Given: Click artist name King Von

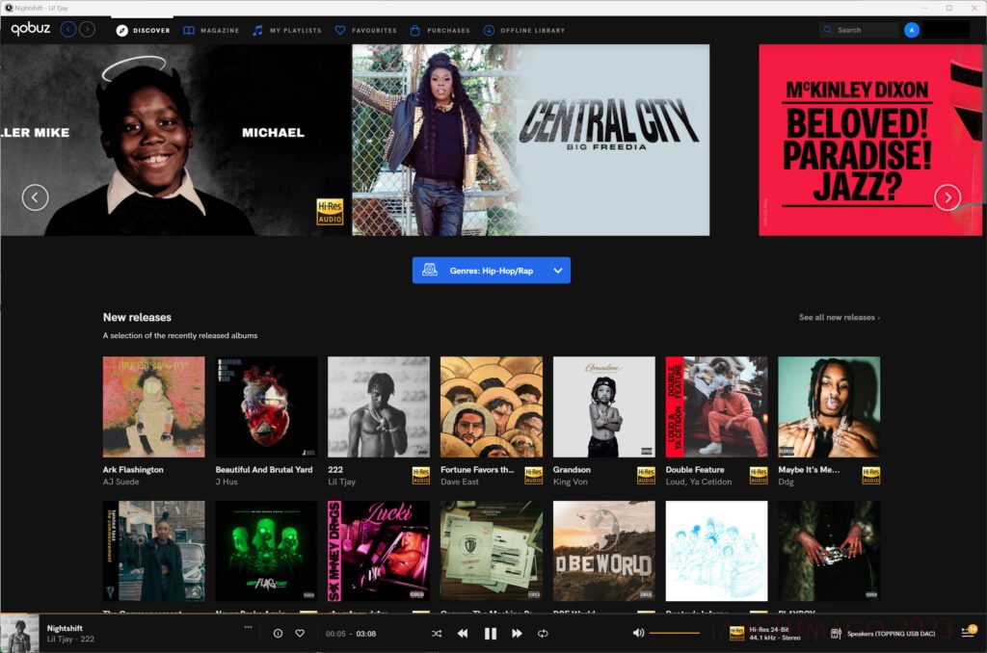Looking at the screenshot, I should click(x=571, y=482).
